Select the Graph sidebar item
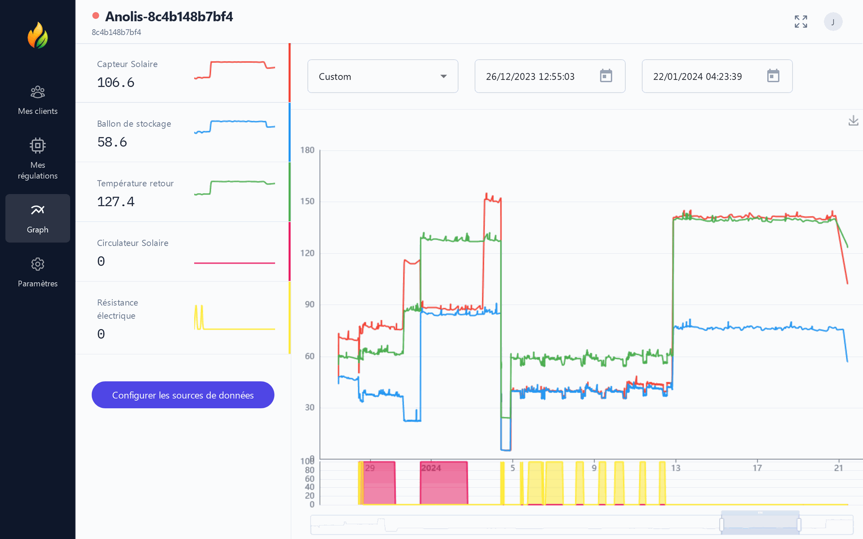 (x=38, y=218)
